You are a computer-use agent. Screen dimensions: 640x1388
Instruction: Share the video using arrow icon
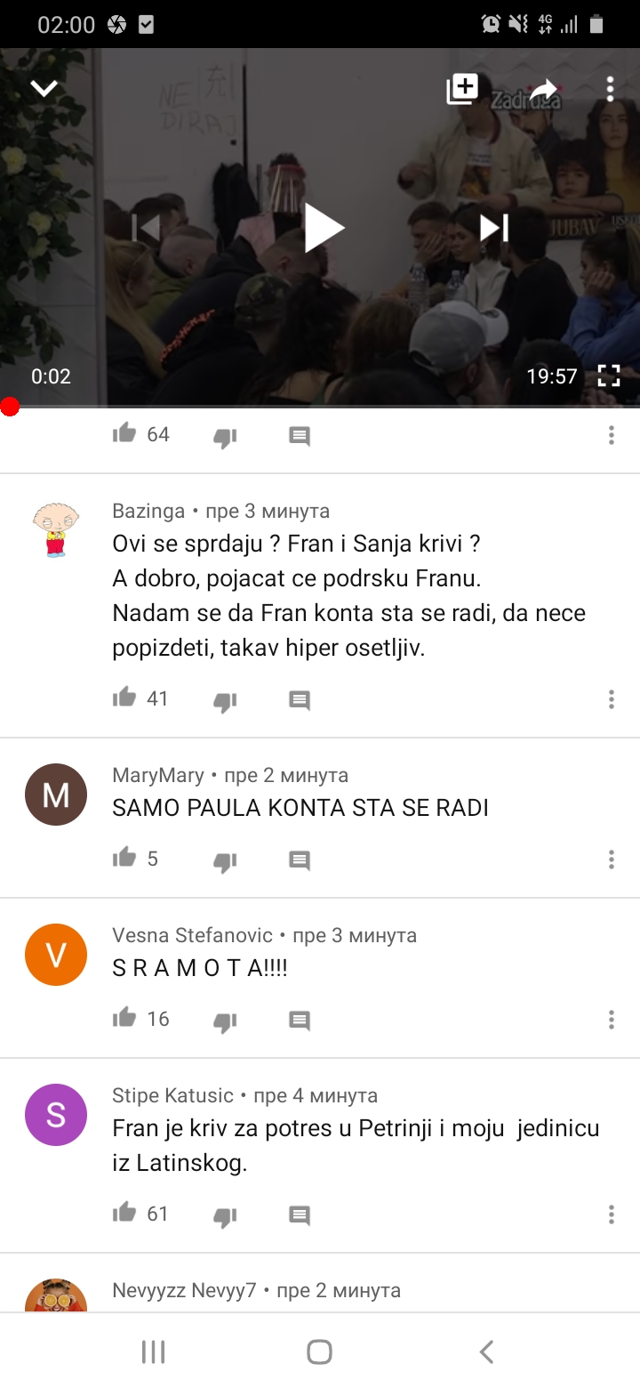(544, 89)
